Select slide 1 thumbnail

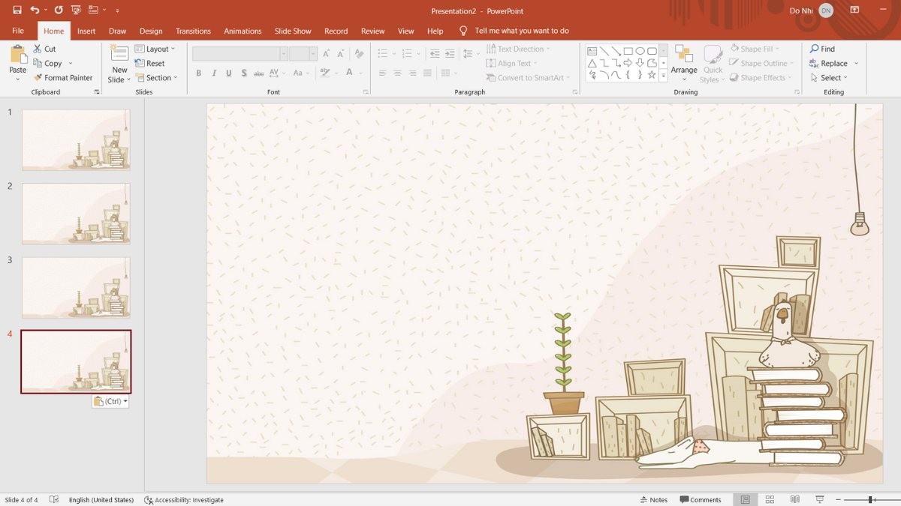point(76,140)
